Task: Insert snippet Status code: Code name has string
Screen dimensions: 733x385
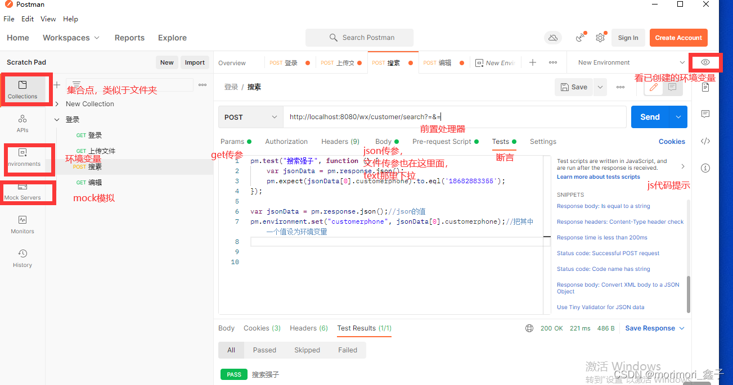Action: pyautogui.click(x=603, y=269)
